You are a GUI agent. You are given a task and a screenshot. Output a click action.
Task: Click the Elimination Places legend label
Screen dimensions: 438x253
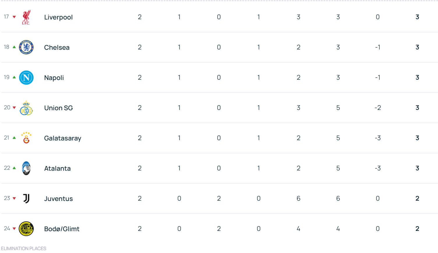[24, 248]
